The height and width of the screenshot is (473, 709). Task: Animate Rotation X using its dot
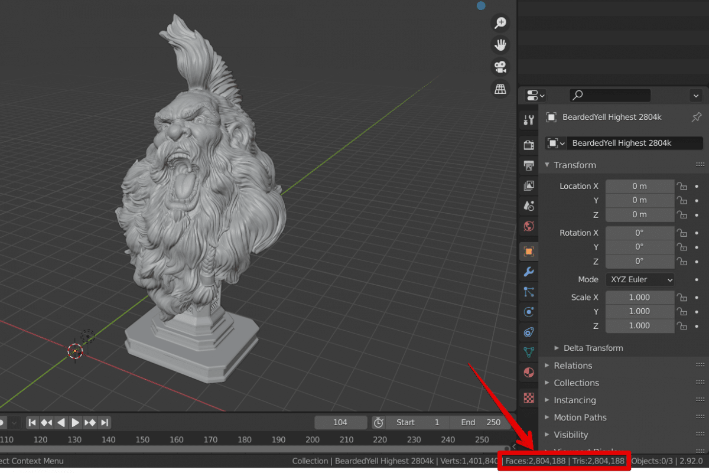[x=697, y=233]
